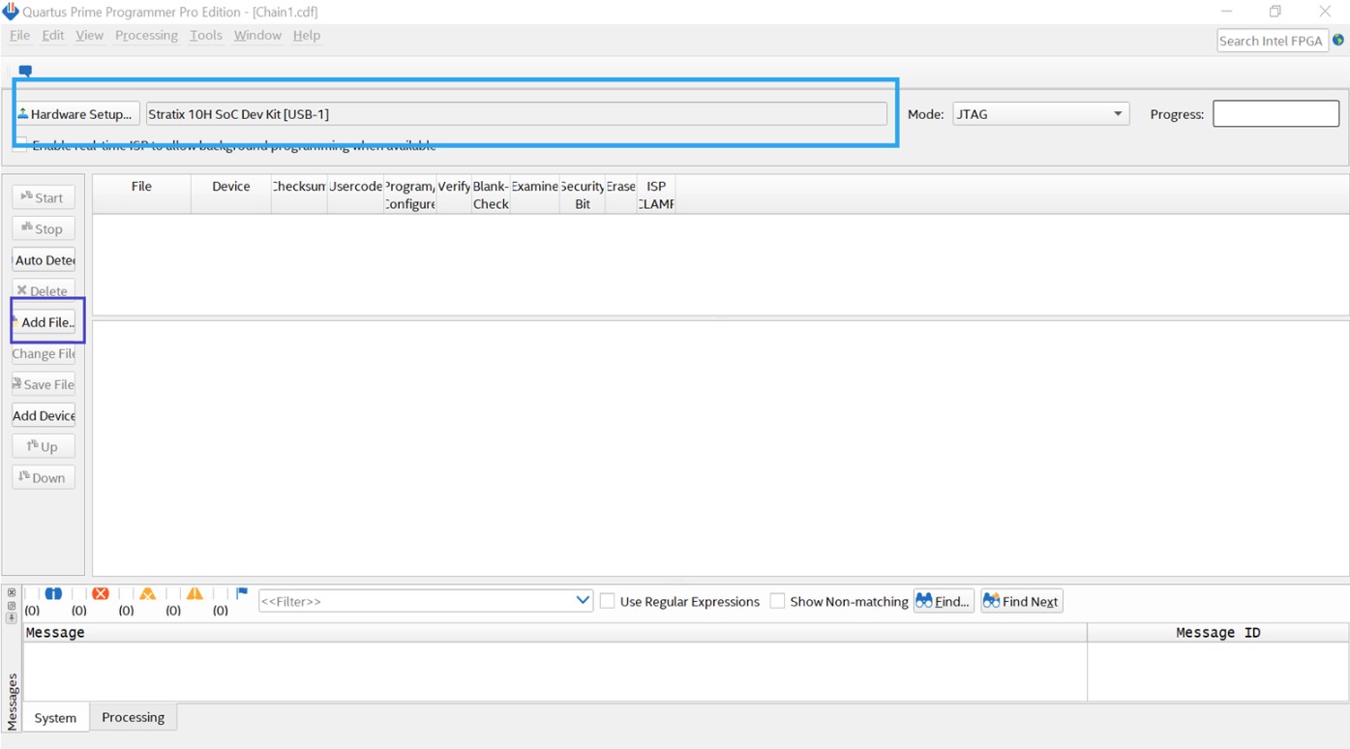Click Add File to add programming file
Screen dimensions: 1350x749
coord(45,321)
